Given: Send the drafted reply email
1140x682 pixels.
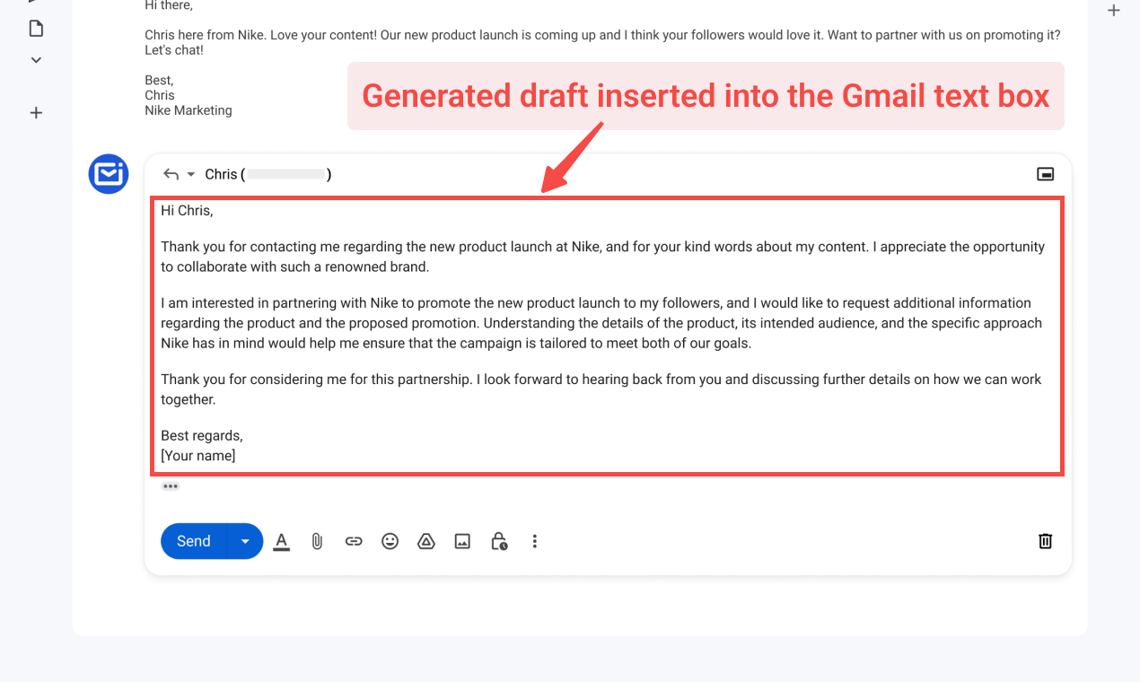Looking at the screenshot, I should pyautogui.click(x=194, y=541).
